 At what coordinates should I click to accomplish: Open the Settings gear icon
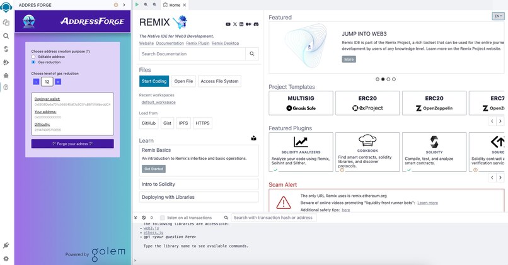tap(6, 259)
